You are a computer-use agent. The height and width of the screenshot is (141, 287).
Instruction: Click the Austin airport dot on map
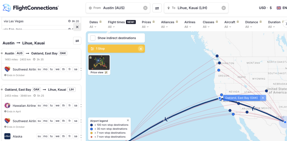pyautogui.click(x=285, y=122)
